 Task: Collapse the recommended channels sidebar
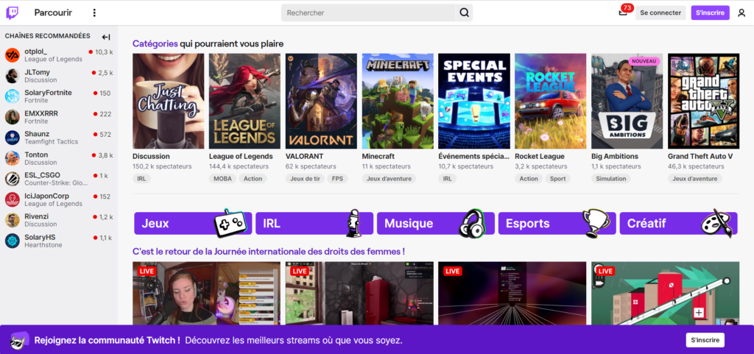point(106,37)
